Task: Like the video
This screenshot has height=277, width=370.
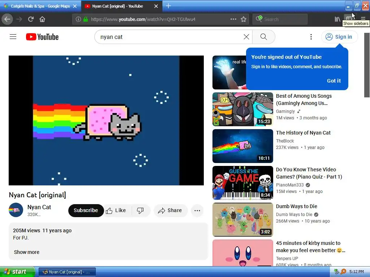Action: coord(116,210)
